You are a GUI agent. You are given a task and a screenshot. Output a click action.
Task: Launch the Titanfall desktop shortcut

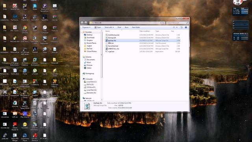click(35, 50)
